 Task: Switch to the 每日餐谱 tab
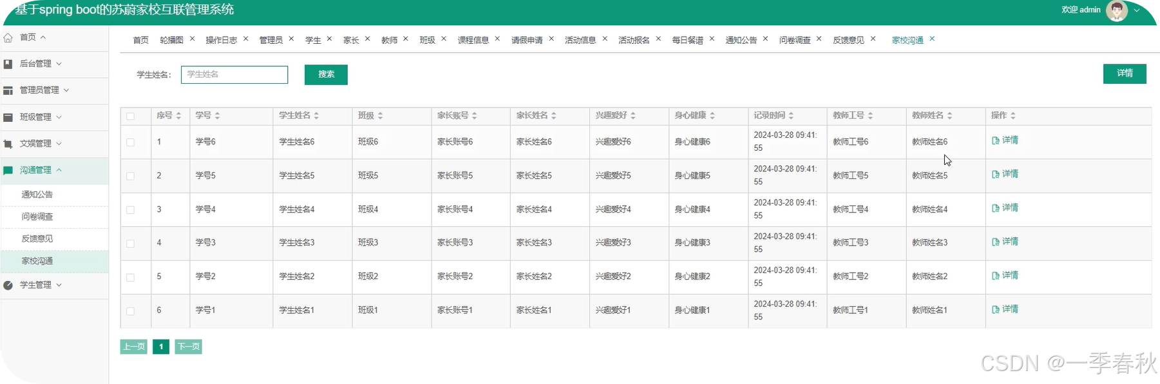click(x=688, y=40)
